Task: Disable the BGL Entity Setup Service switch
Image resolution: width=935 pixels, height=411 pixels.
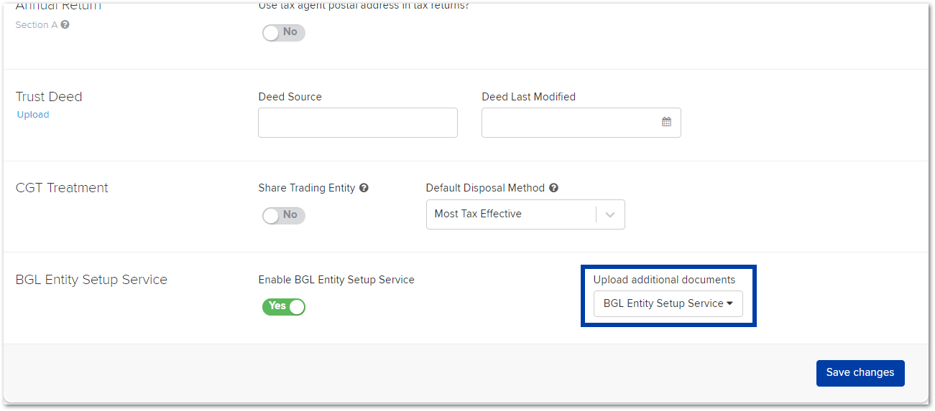Action: click(x=283, y=307)
